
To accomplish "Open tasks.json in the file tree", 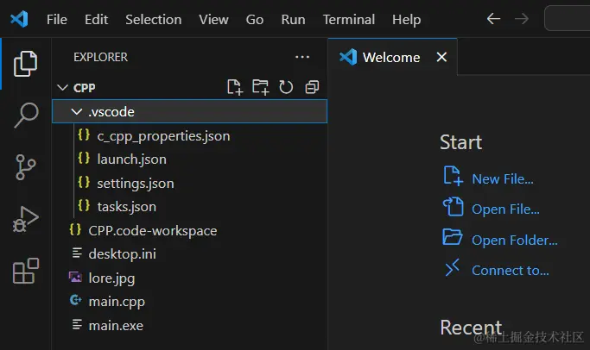I will (190, 207).
